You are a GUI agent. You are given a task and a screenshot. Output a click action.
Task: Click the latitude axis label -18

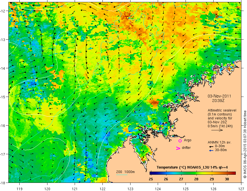click(x=3, y=183)
